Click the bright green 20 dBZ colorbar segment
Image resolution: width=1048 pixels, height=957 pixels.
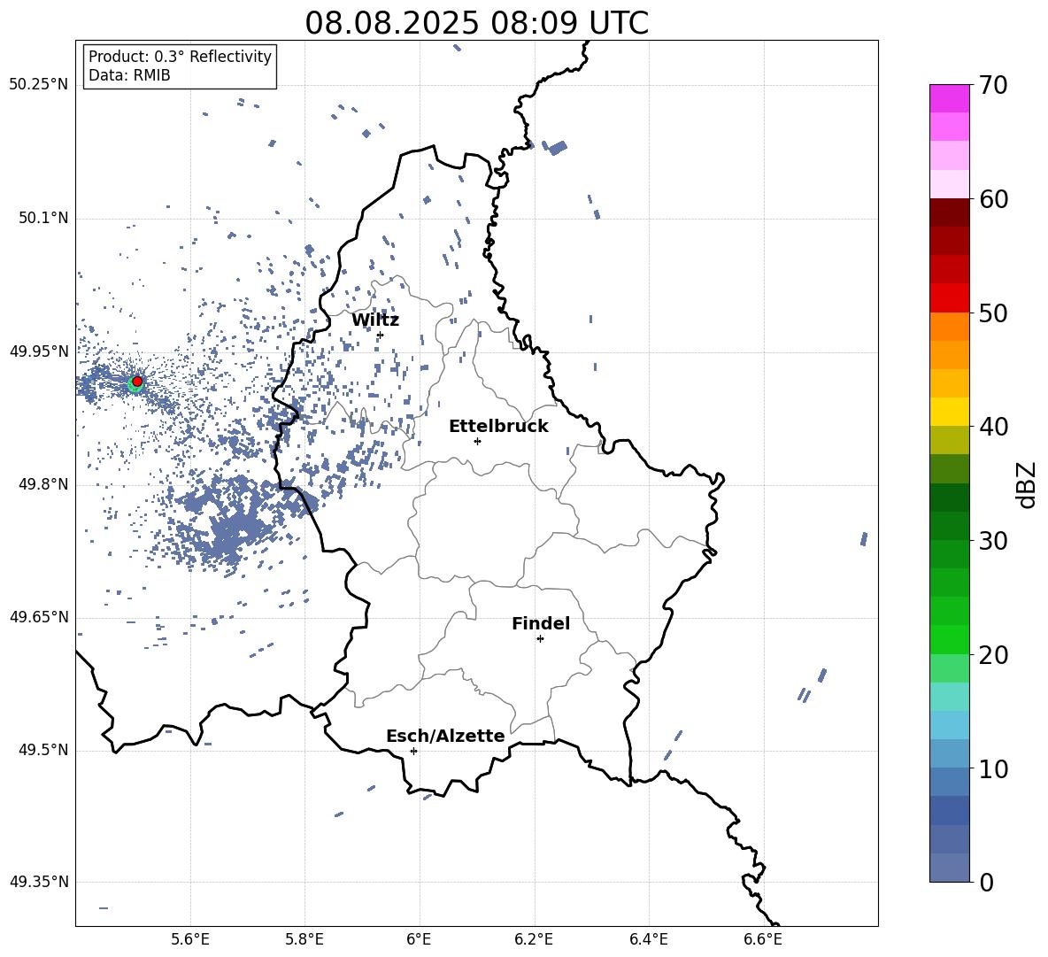tap(949, 639)
